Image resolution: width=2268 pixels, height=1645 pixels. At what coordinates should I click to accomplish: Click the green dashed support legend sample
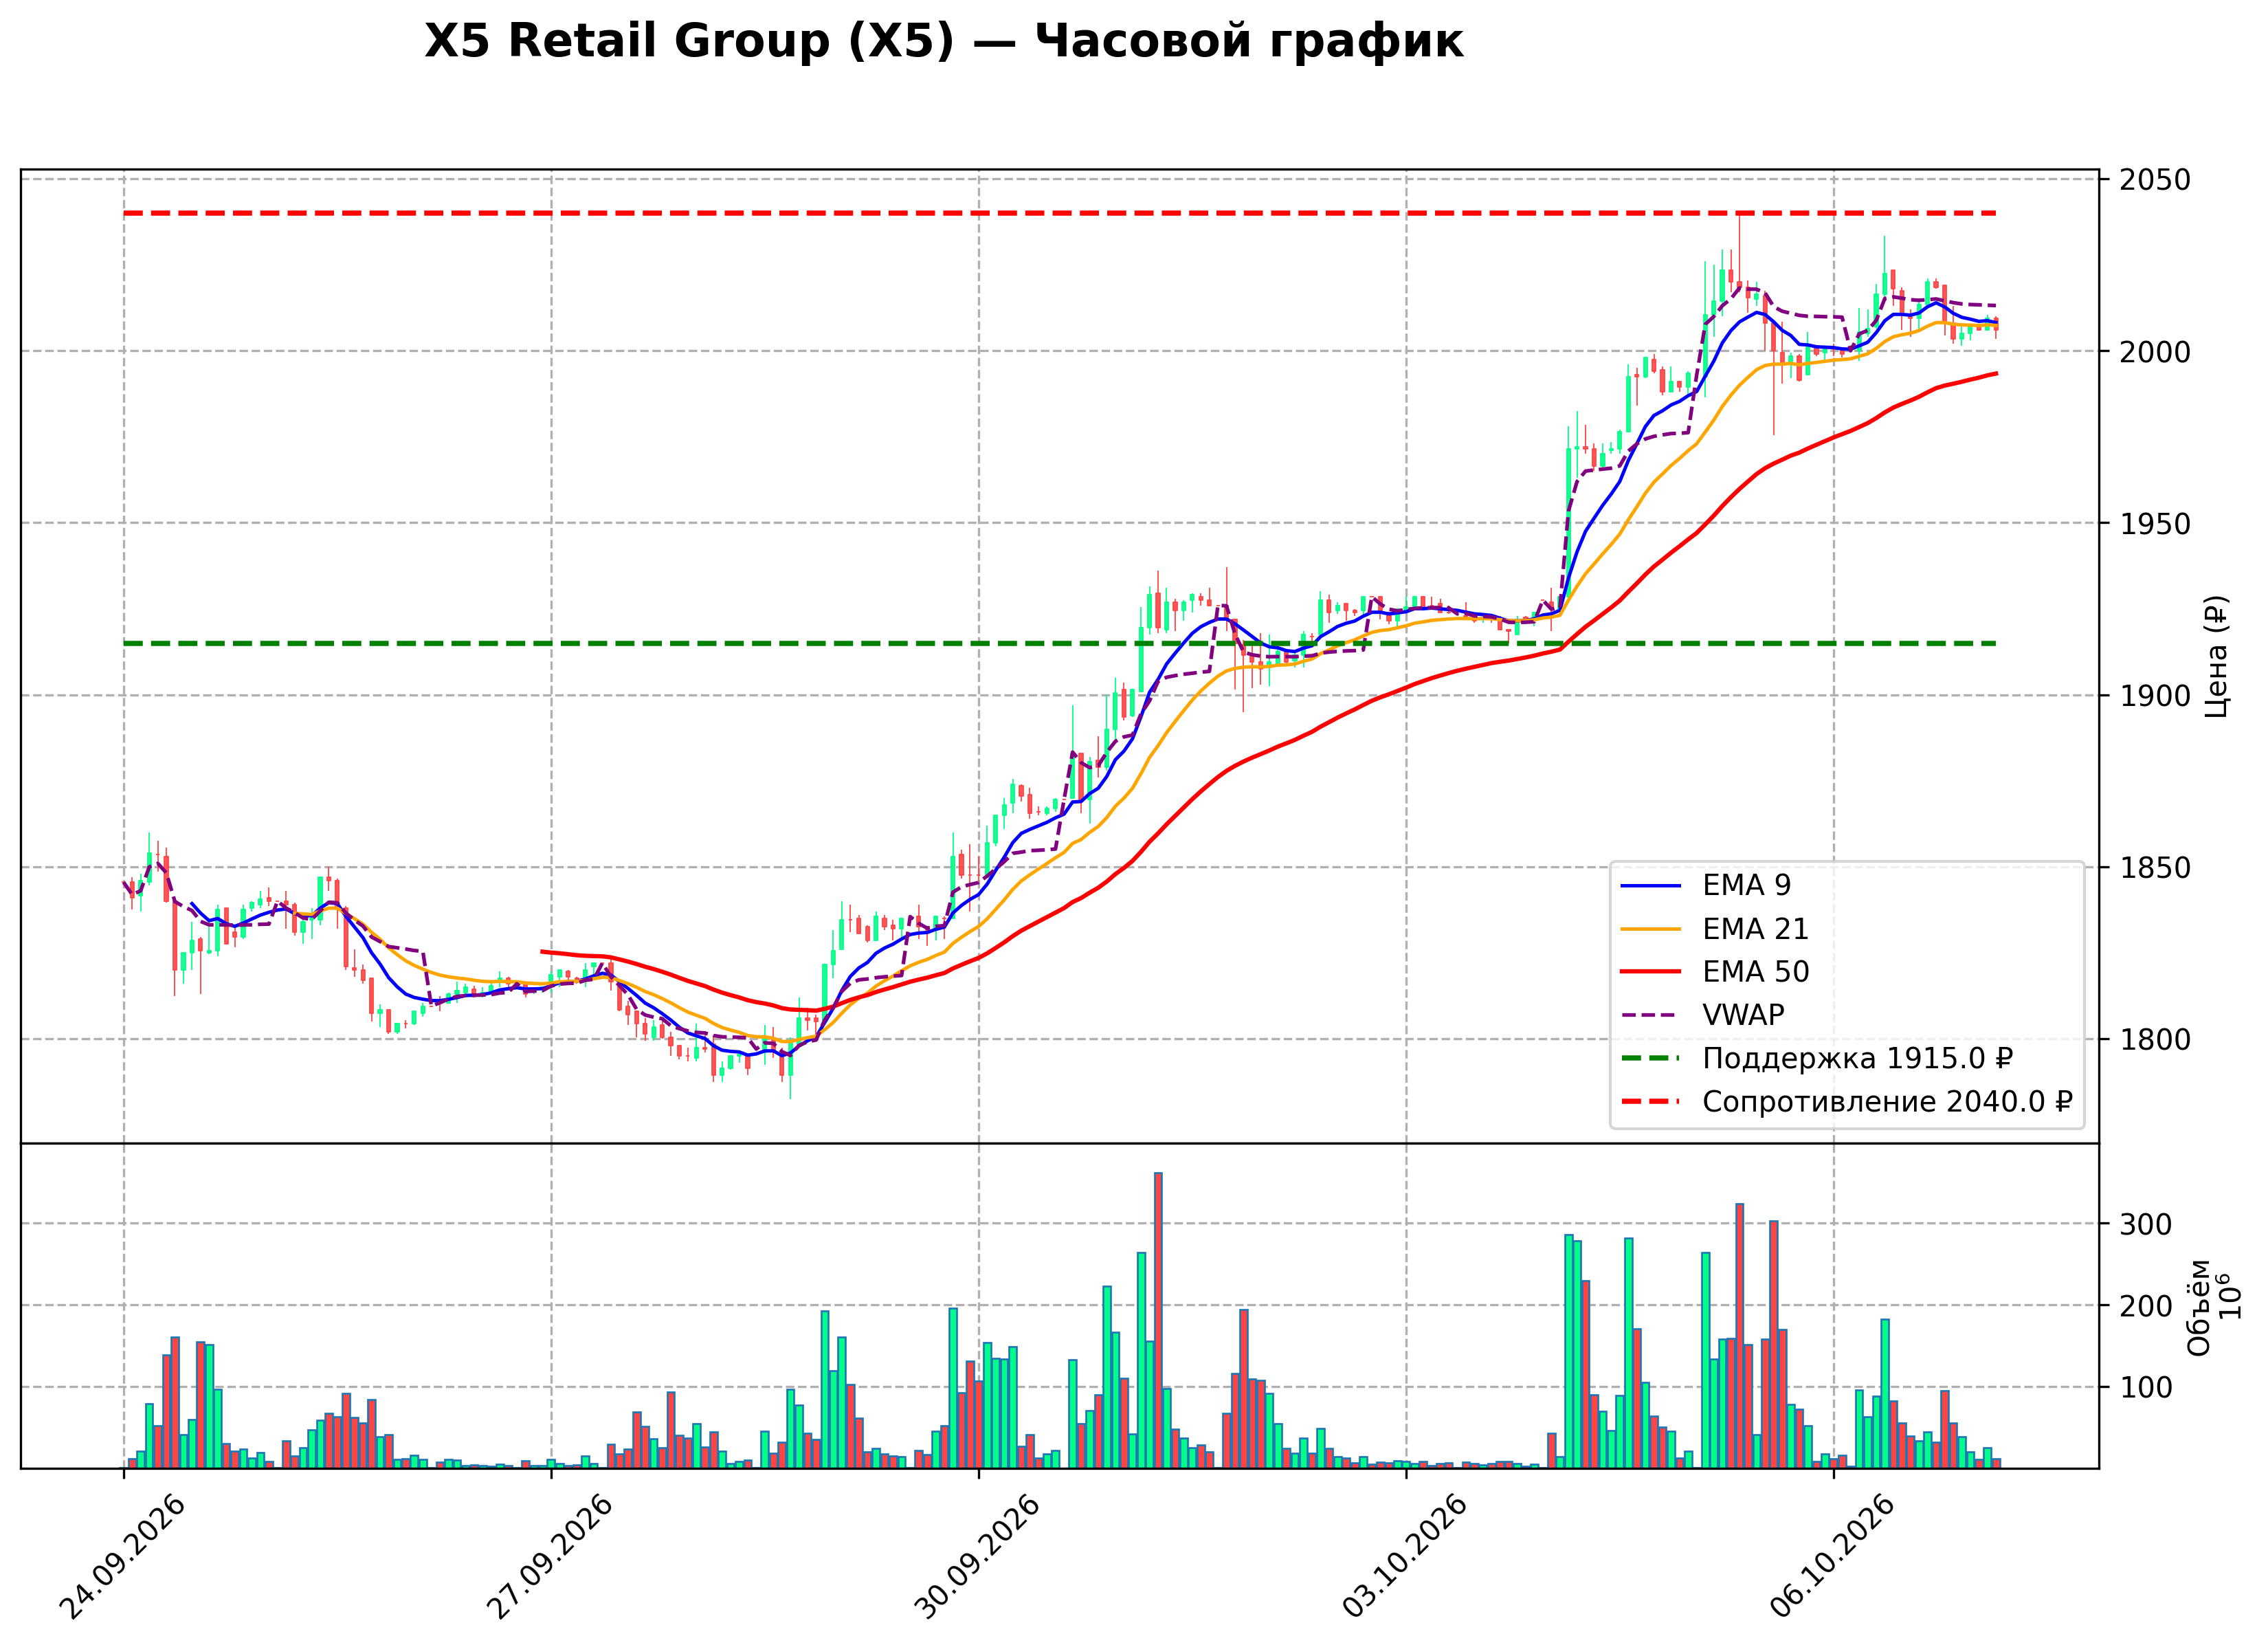[x=1650, y=1058]
